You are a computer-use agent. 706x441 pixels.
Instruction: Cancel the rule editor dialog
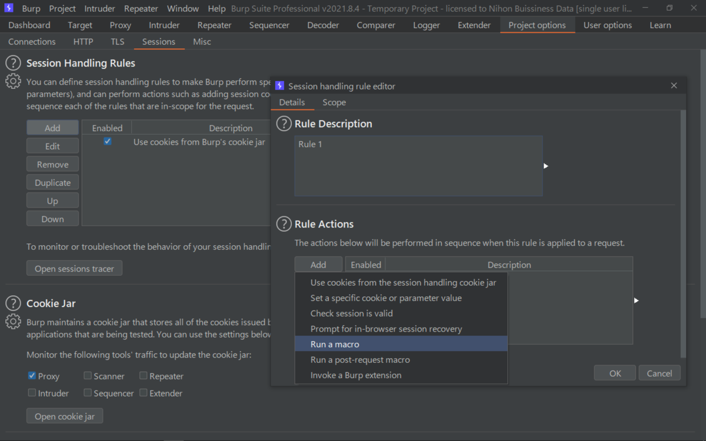click(660, 373)
